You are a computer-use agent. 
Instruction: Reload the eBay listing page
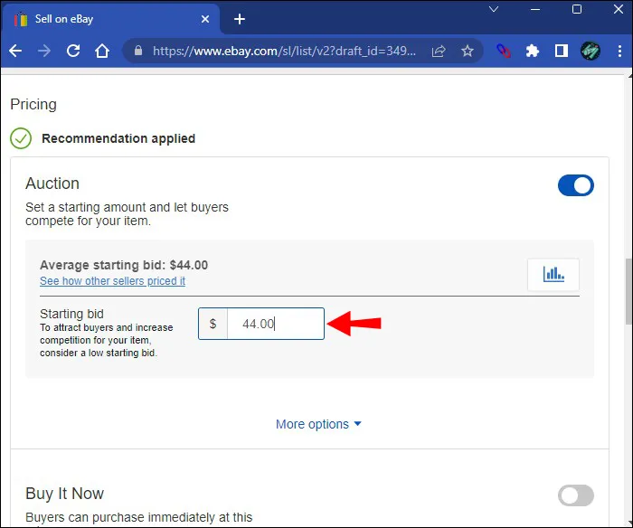(x=73, y=51)
